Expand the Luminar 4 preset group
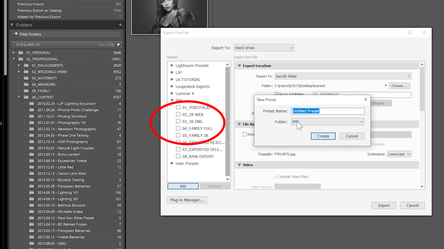Viewport: 444px width, 249px height. 172,93
